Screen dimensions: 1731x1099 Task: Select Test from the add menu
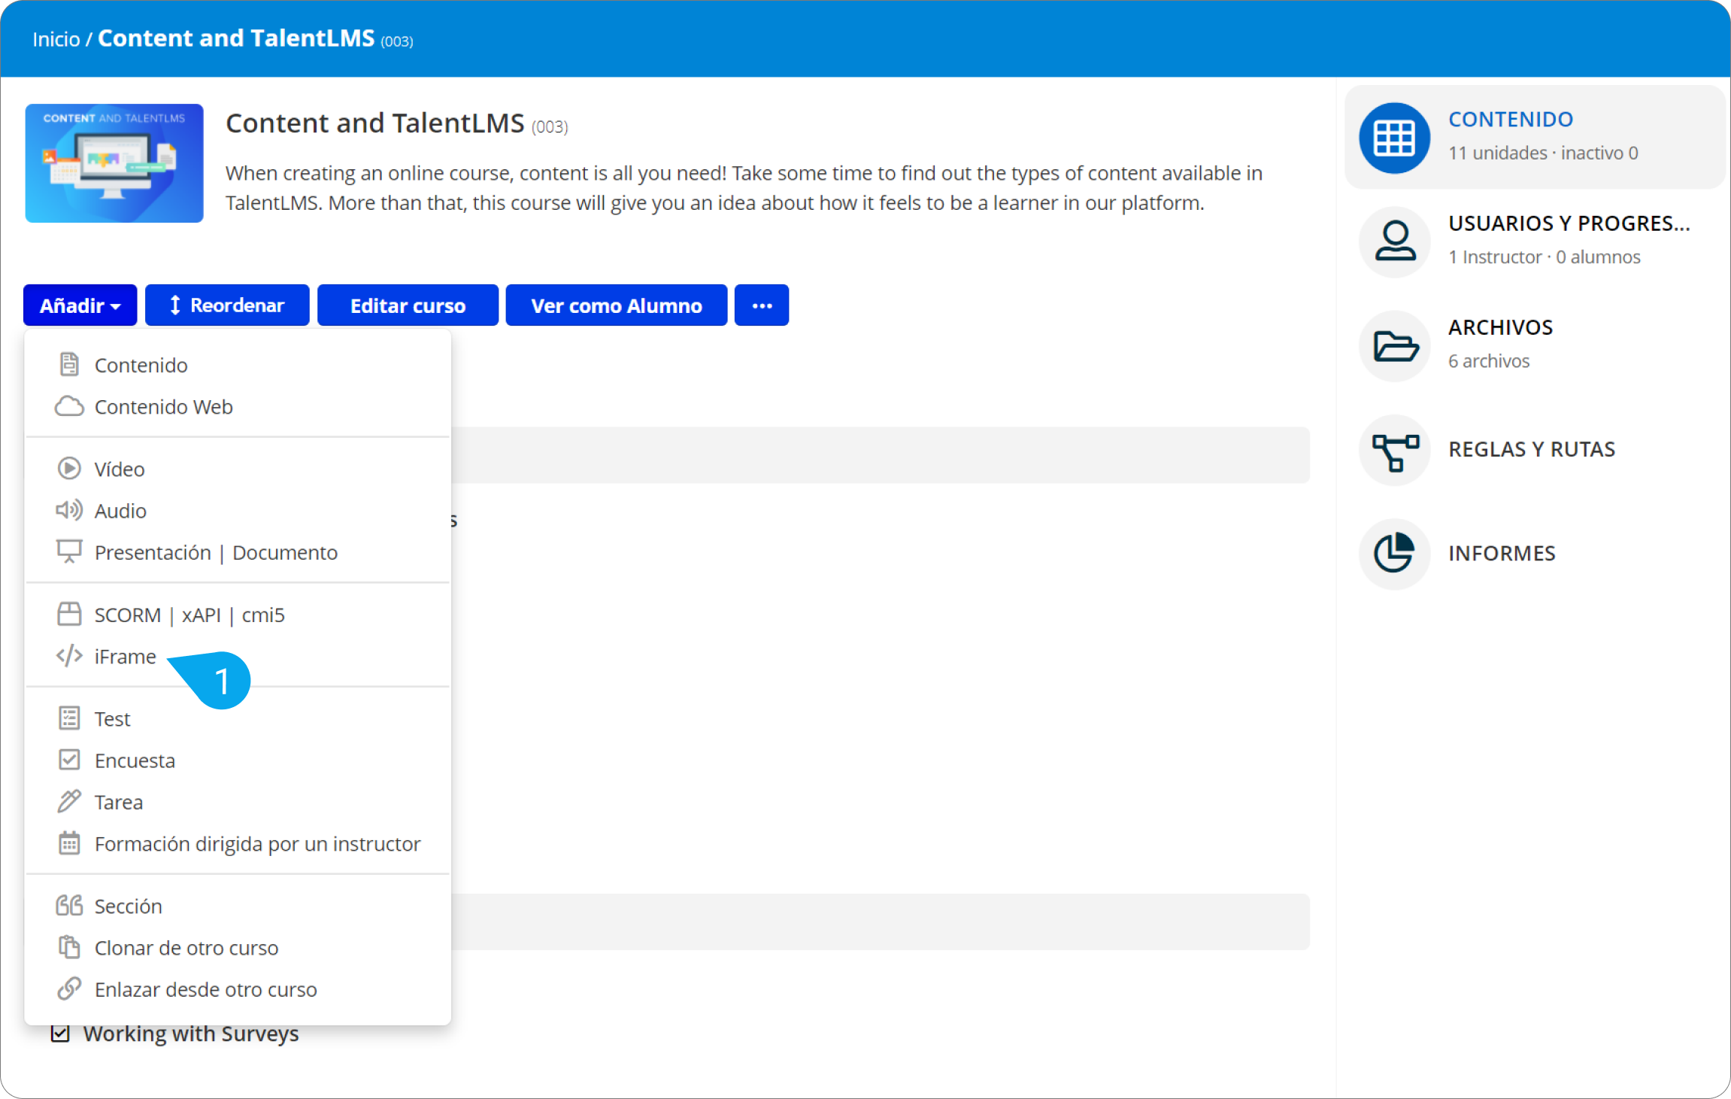[238, 718]
